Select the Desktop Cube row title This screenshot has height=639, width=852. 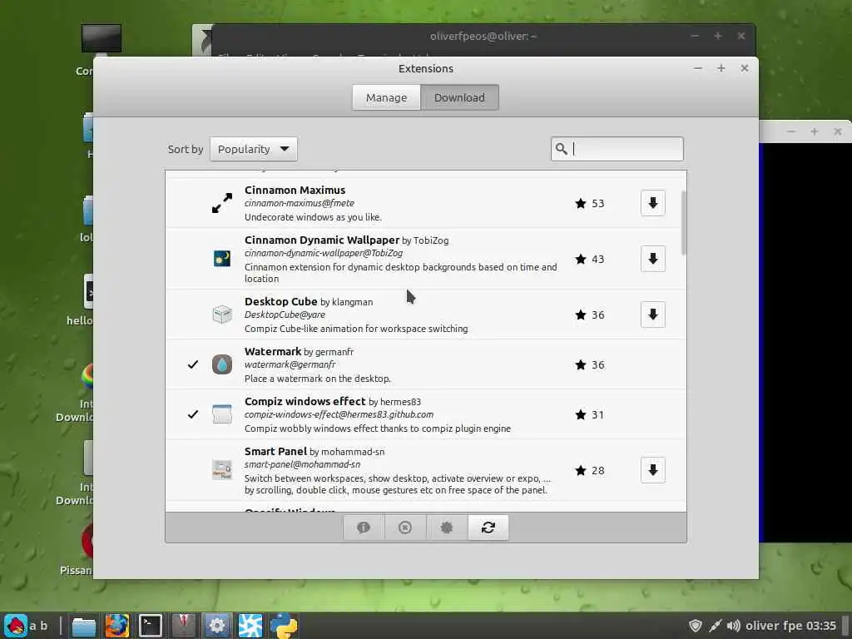(x=281, y=301)
